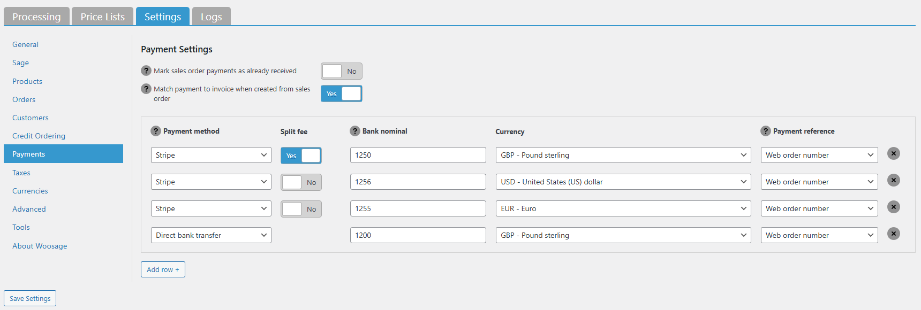Click help icon for Match payment to invoice
Screen dimensions: 921x310
point(146,89)
